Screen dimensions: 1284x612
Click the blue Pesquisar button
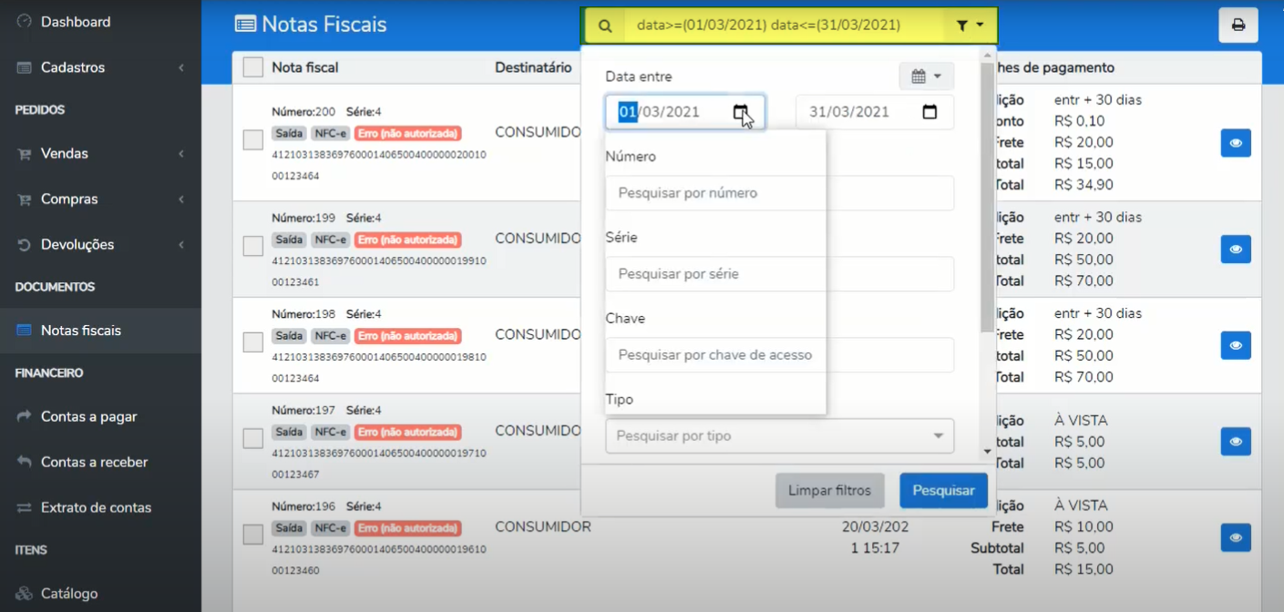point(943,491)
